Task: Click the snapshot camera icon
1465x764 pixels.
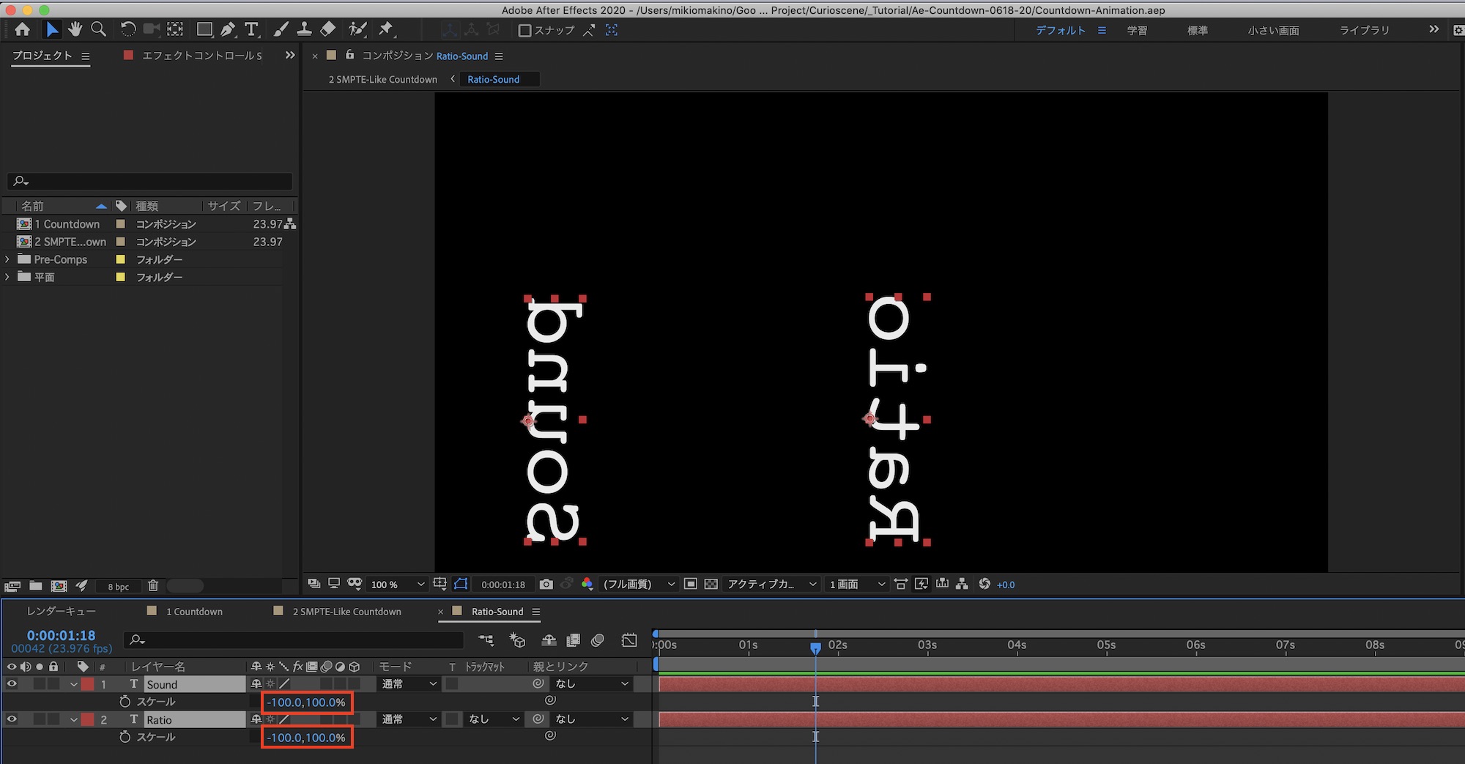Action: (546, 584)
